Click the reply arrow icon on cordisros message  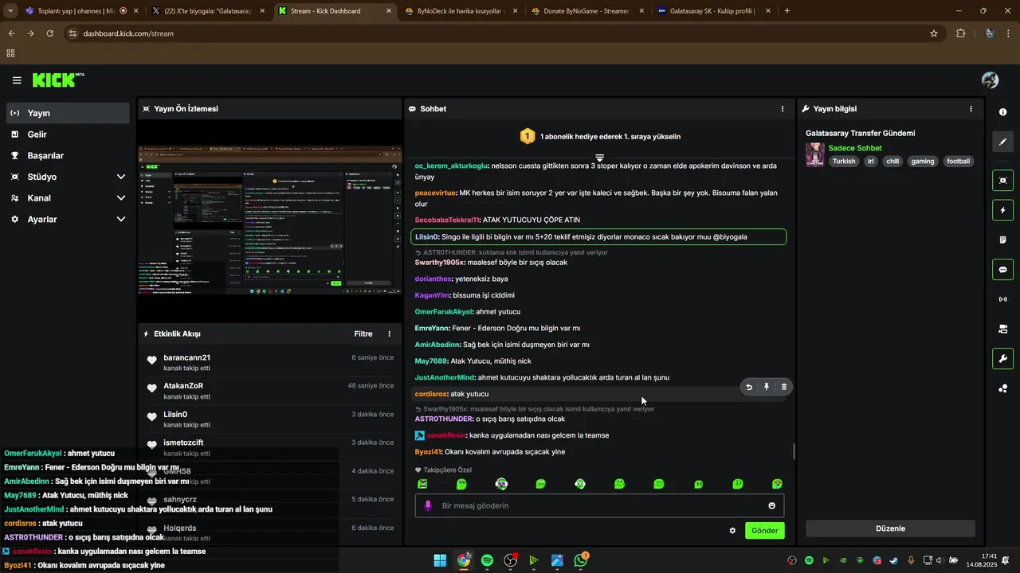(x=749, y=387)
